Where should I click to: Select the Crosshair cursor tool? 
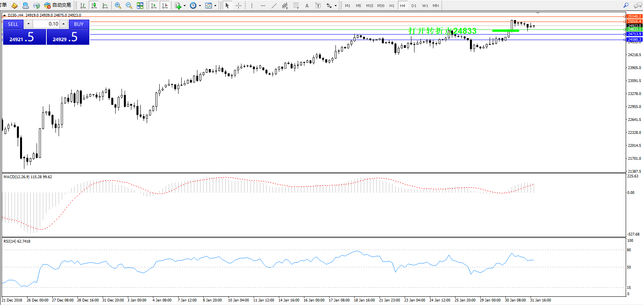click(x=238, y=5)
